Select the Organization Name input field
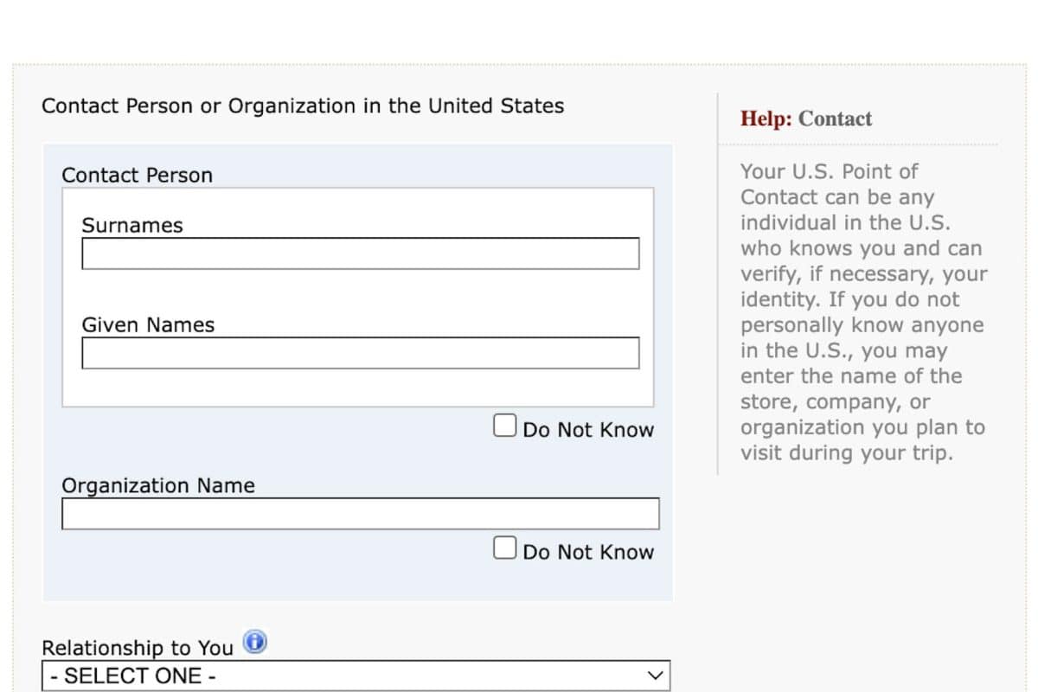This screenshot has width=1038, height=692. point(361,514)
